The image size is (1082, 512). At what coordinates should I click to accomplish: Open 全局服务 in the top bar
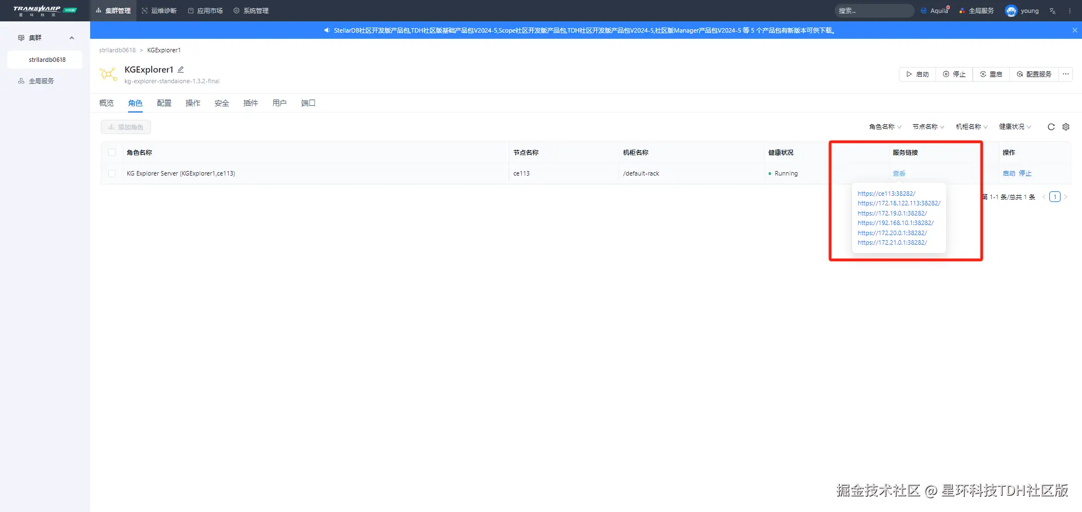pyautogui.click(x=977, y=11)
